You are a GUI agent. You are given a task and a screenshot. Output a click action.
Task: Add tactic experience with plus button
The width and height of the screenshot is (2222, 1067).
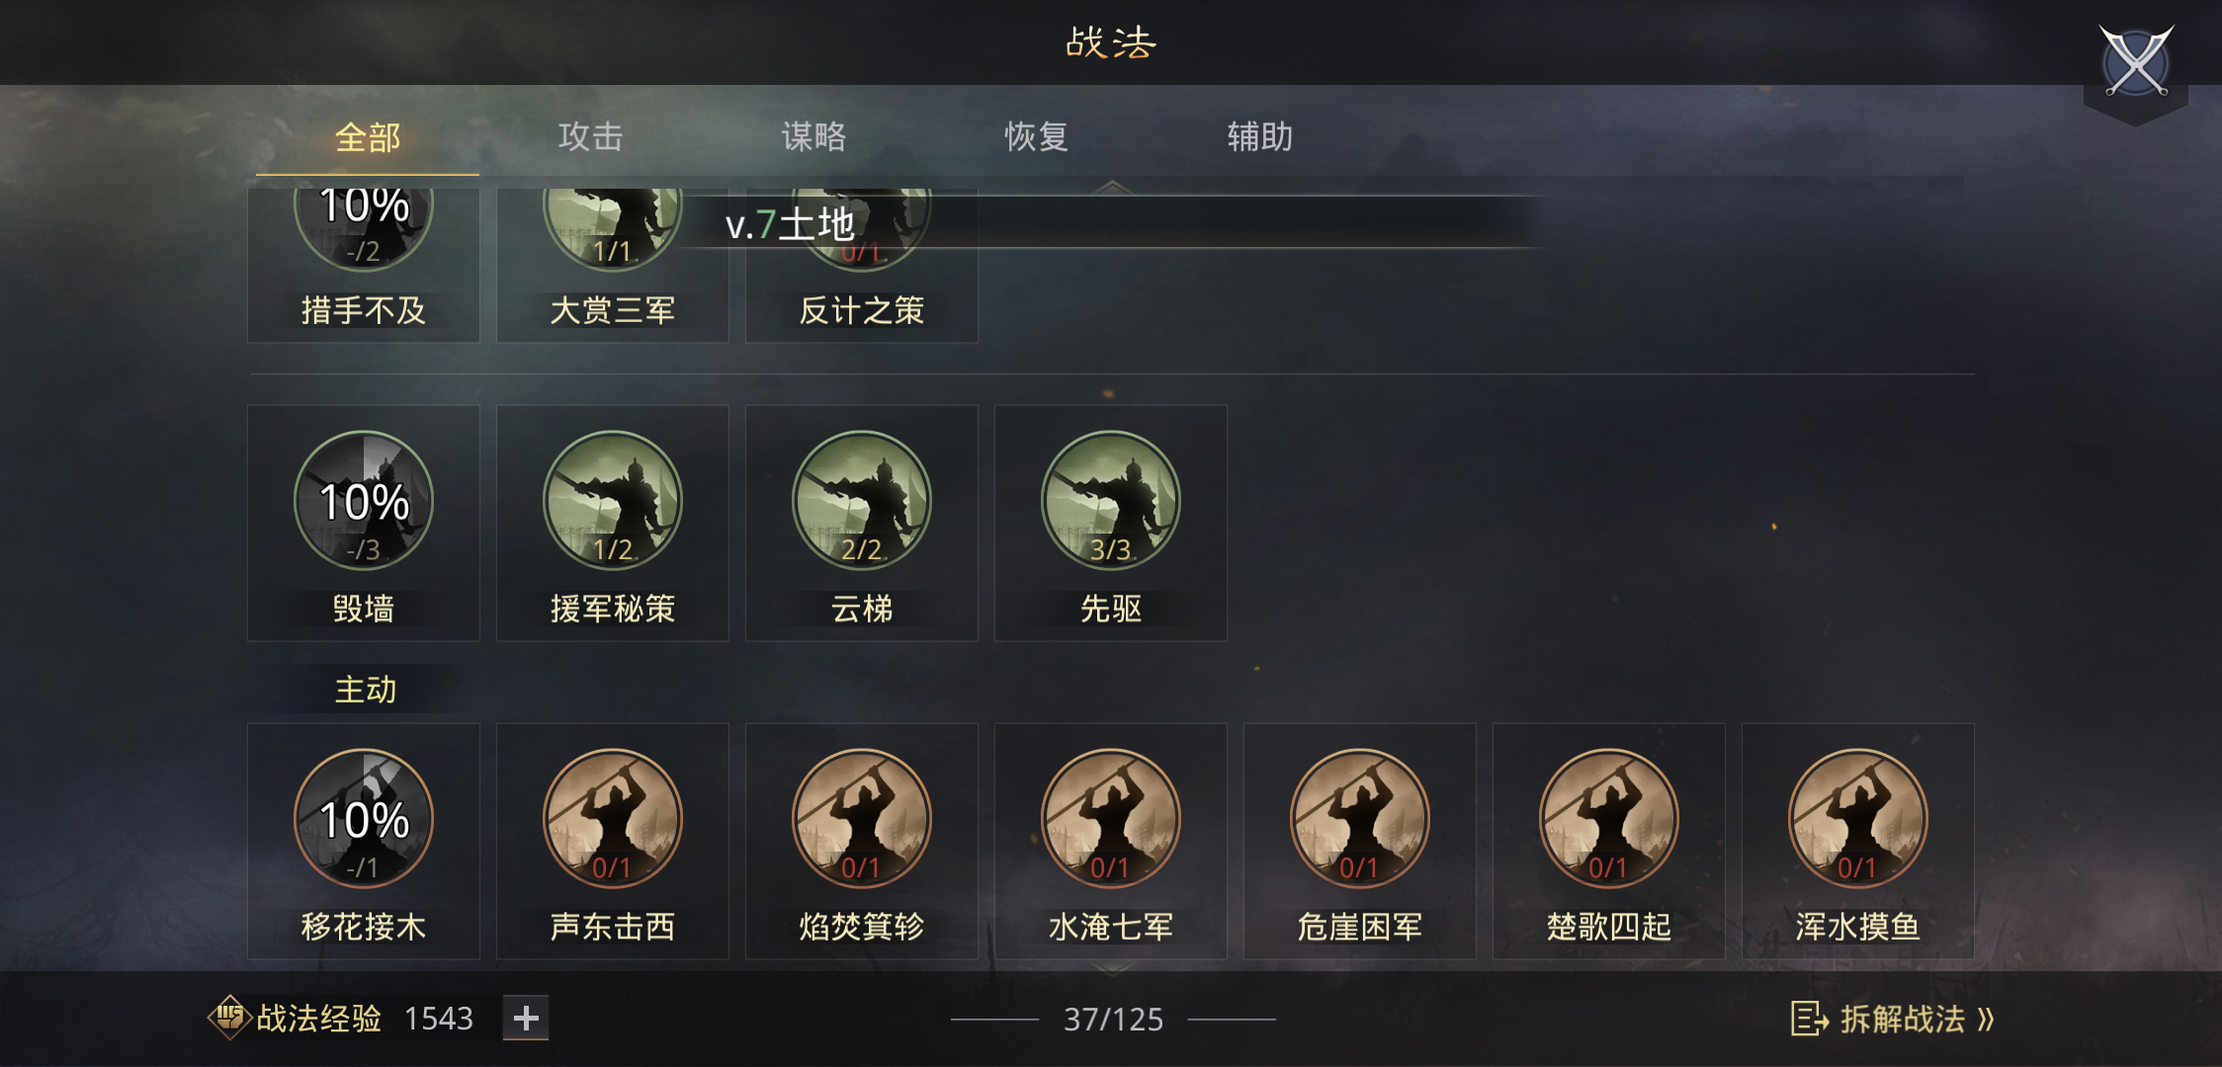click(x=526, y=1018)
